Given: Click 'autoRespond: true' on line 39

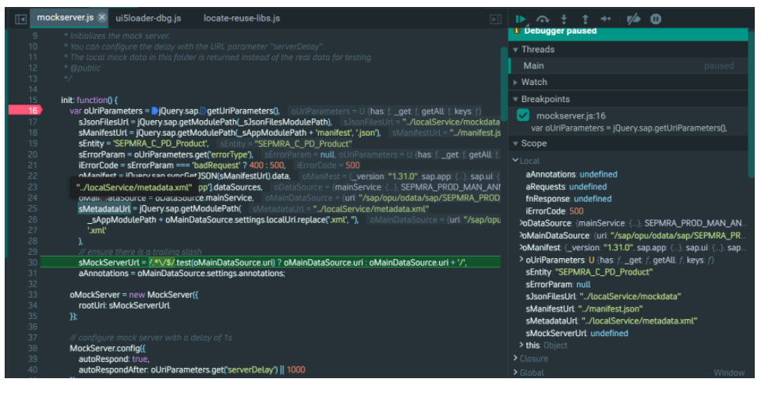Looking at the screenshot, I should [x=114, y=359].
